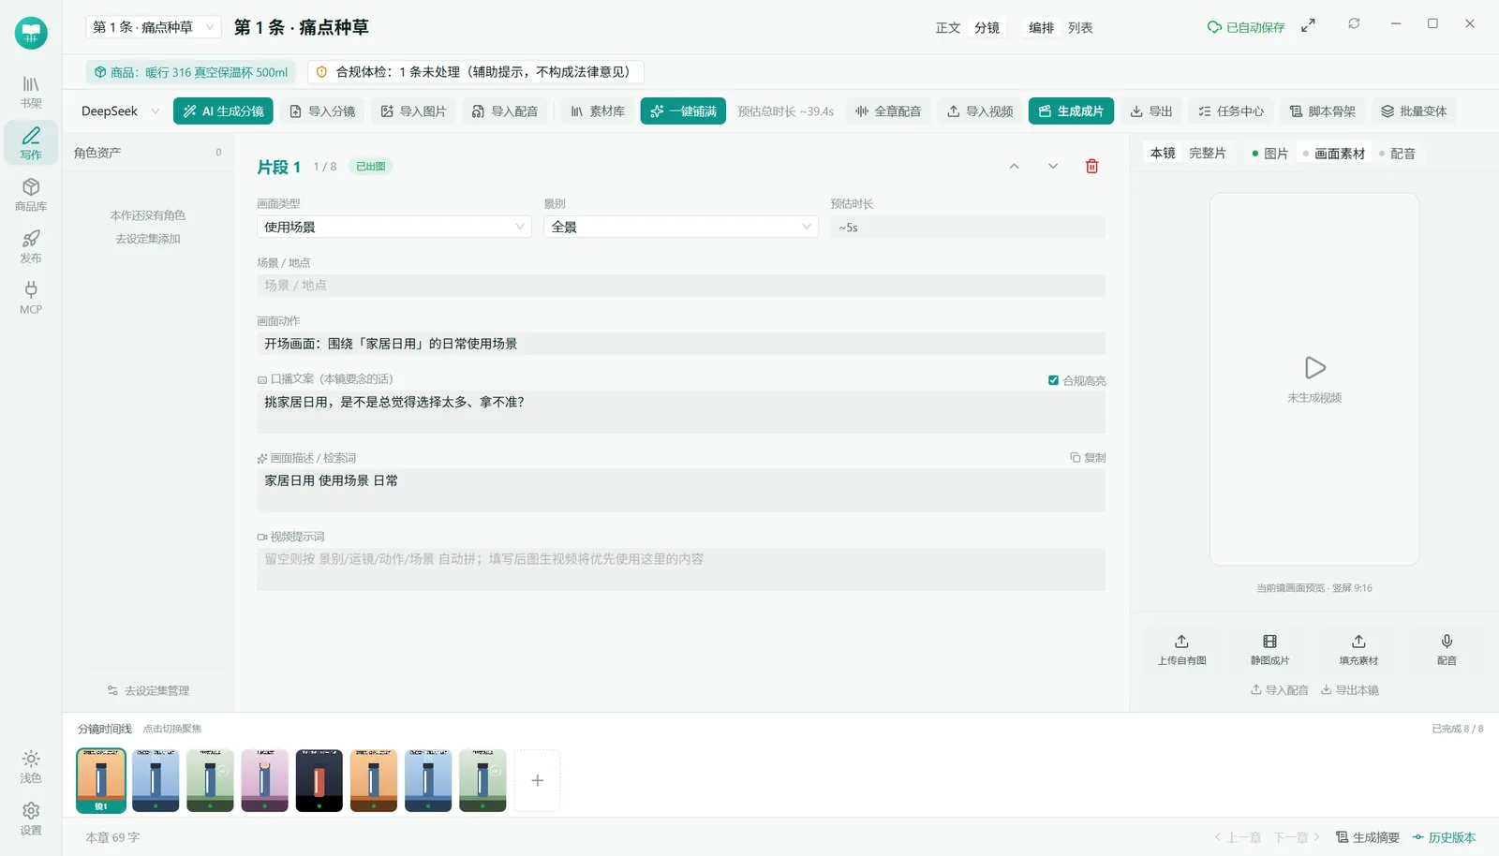Click the refresh sync icon in title bar
This screenshot has width=1499, height=856.
tap(1354, 24)
